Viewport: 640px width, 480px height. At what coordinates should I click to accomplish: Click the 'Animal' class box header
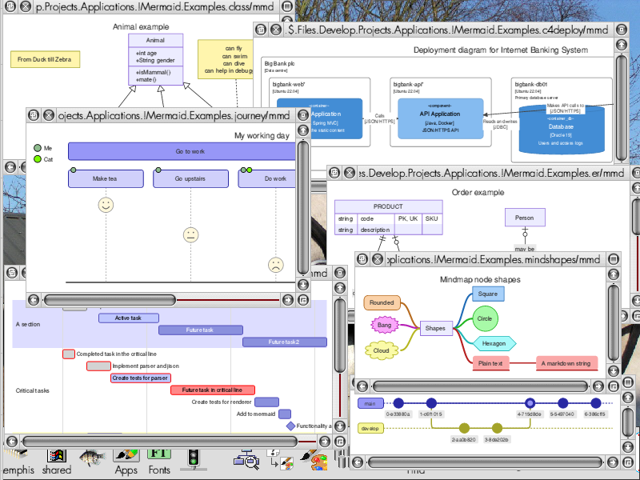pos(155,41)
